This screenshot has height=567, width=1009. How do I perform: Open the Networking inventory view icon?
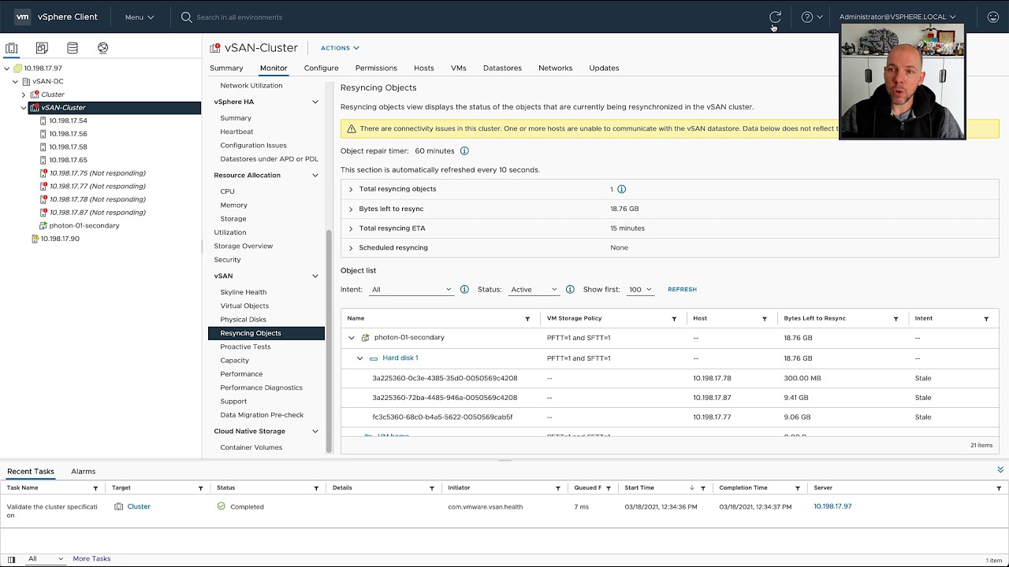(102, 48)
